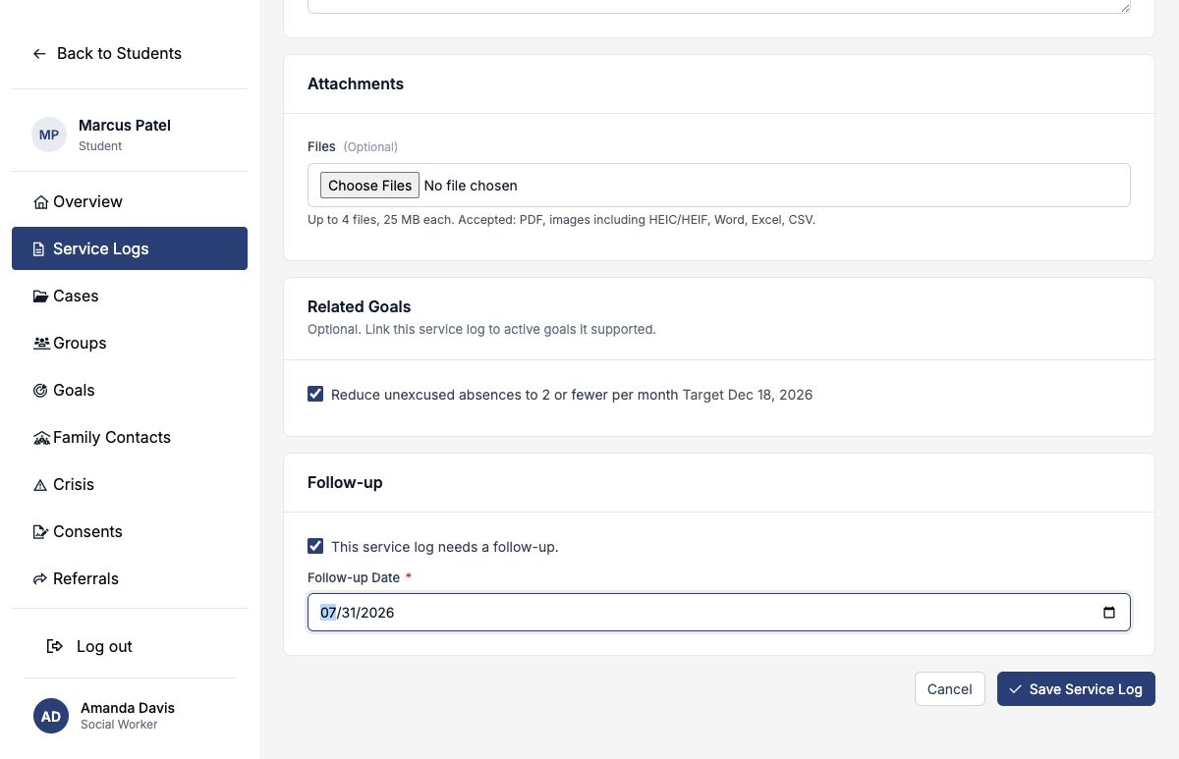Click the Log out door icon
The width and height of the screenshot is (1179, 759).
coord(55,646)
